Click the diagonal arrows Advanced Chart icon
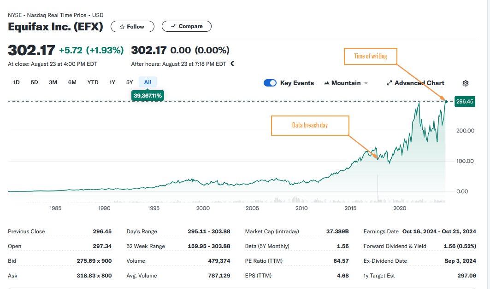 click(390, 83)
